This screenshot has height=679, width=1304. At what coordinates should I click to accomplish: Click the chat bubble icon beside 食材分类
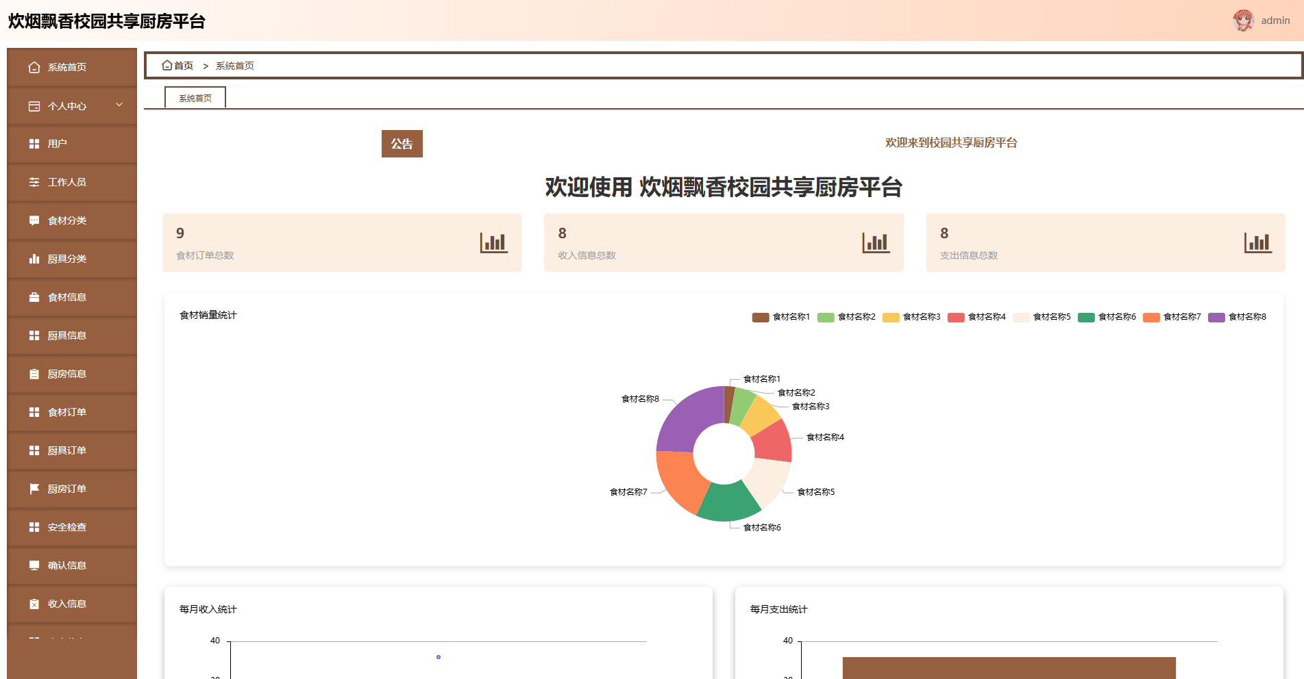click(34, 220)
